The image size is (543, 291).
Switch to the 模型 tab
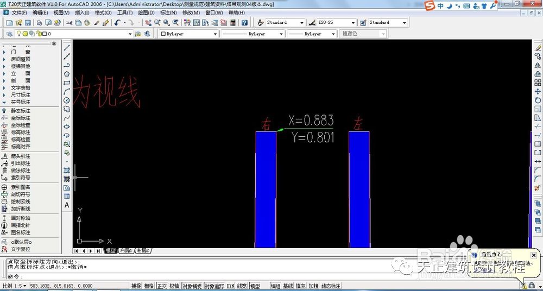coord(110,250)
